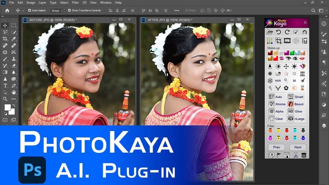Click the PhotoKaya open folder icon
The width and height of the screenshot is (329, 185).
coord(270,32)
